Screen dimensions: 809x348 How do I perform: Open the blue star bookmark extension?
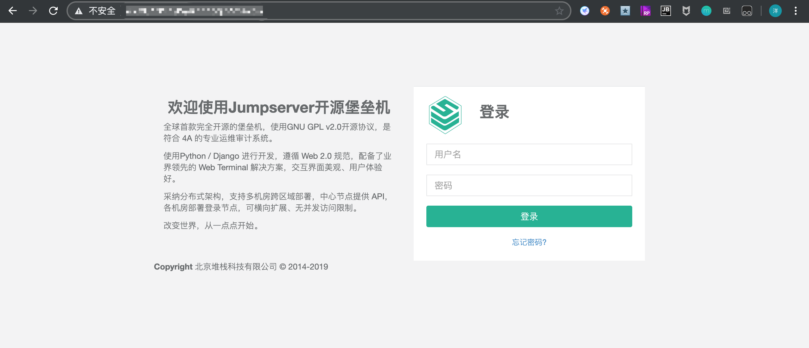tap(625, 11)
